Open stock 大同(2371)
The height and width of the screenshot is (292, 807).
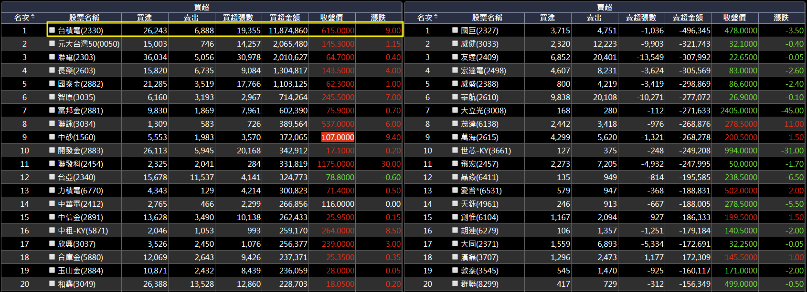click(x=479, y=244)
